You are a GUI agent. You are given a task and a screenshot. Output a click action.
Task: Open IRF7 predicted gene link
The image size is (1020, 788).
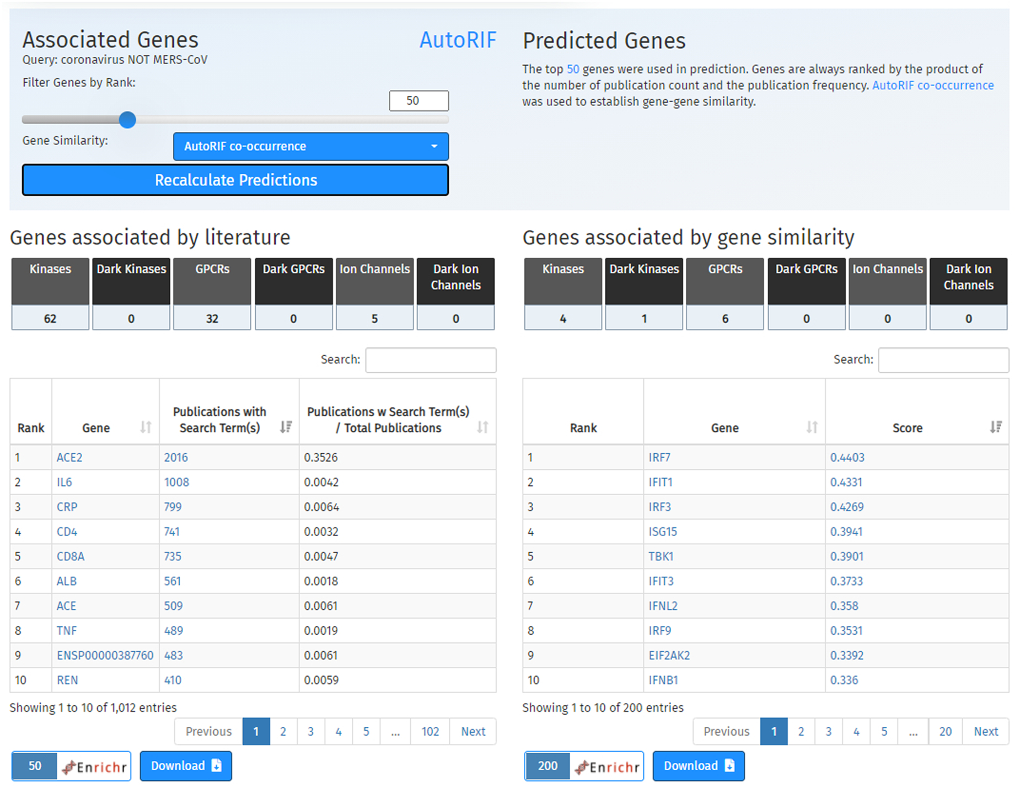(x=659, y=458)
